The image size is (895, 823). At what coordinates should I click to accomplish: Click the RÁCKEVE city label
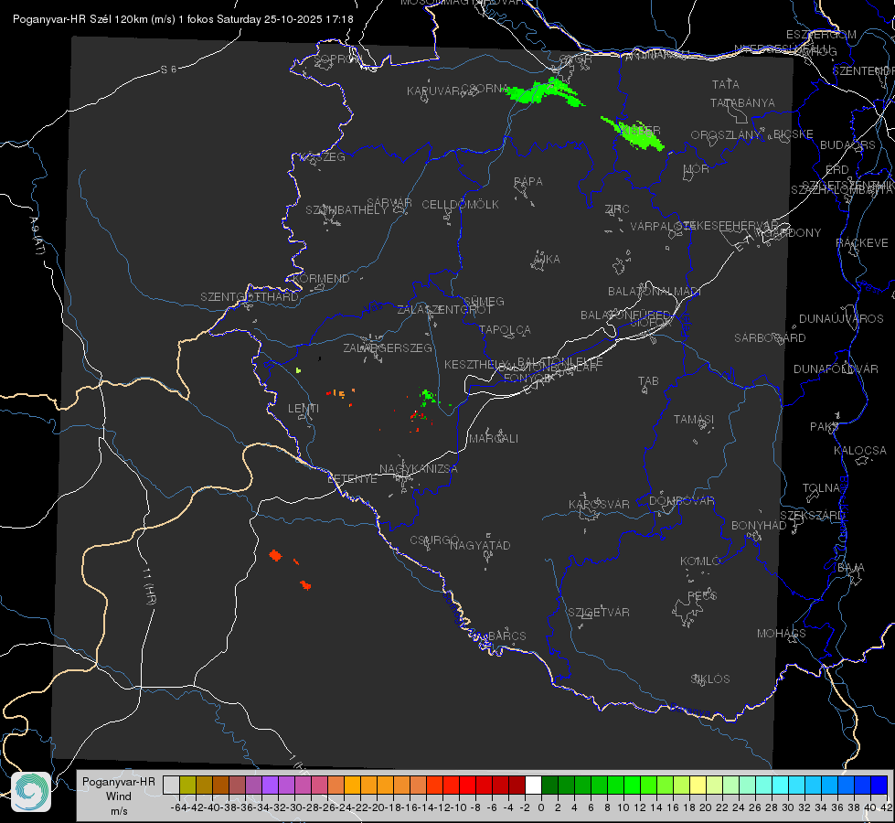point(862,243)
